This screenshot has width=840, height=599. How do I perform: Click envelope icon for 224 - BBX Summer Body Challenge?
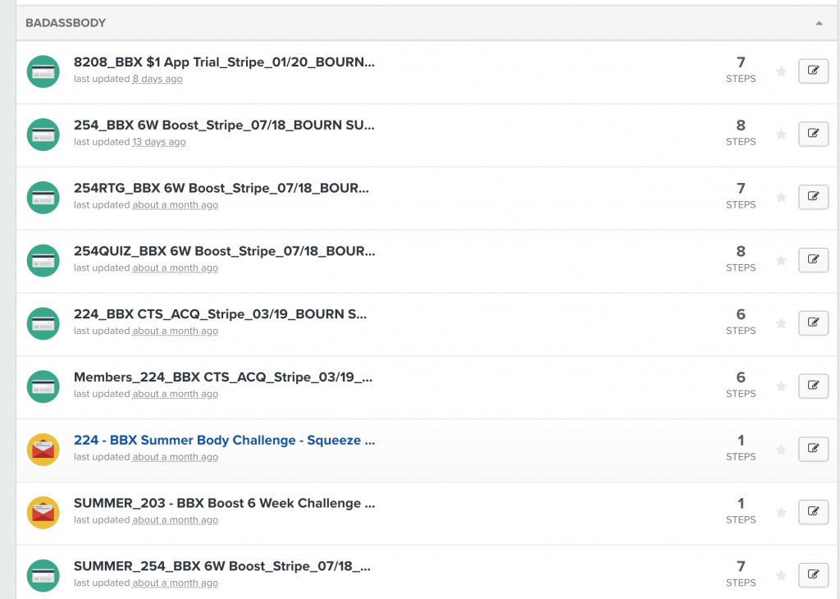[43, 450]
